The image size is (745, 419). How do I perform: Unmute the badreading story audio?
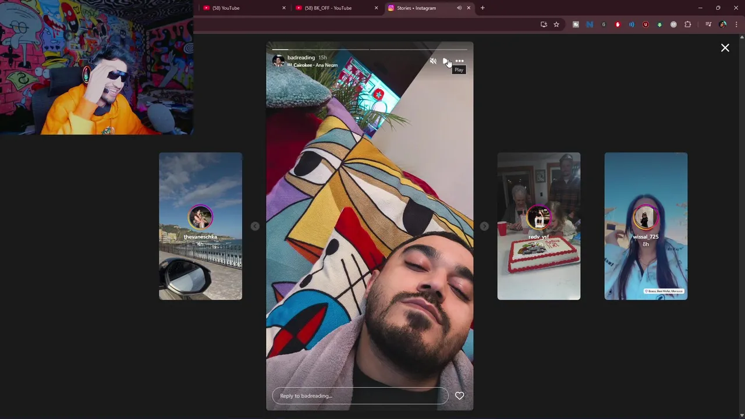tap(433, 61)
